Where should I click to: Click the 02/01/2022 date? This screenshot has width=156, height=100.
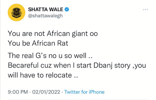[x=46, y=92]
